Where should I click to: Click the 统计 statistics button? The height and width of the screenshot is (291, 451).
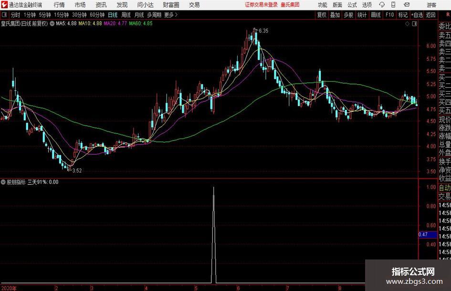(x=362, y=15)
